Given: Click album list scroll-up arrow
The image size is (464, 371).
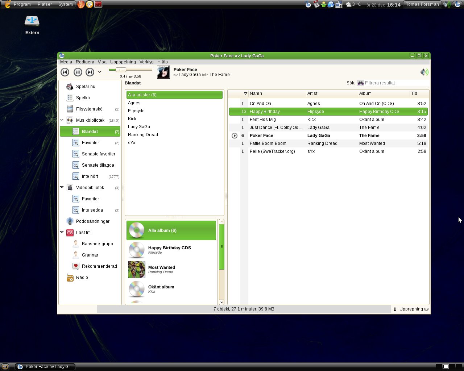Looking at the screenshot, I should click(x=221, y=222).
